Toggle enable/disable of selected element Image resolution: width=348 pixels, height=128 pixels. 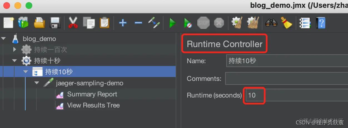click(x=154, y=23)
